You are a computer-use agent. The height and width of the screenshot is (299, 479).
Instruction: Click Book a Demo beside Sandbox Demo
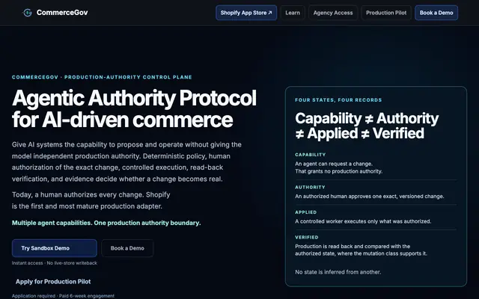coord(127,248)
